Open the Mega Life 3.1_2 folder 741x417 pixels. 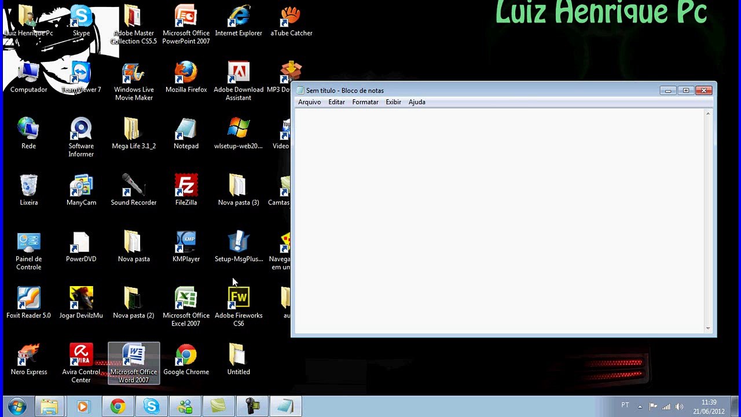134,133
